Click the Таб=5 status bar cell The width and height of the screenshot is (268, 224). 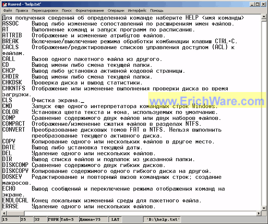coord(67,220)
